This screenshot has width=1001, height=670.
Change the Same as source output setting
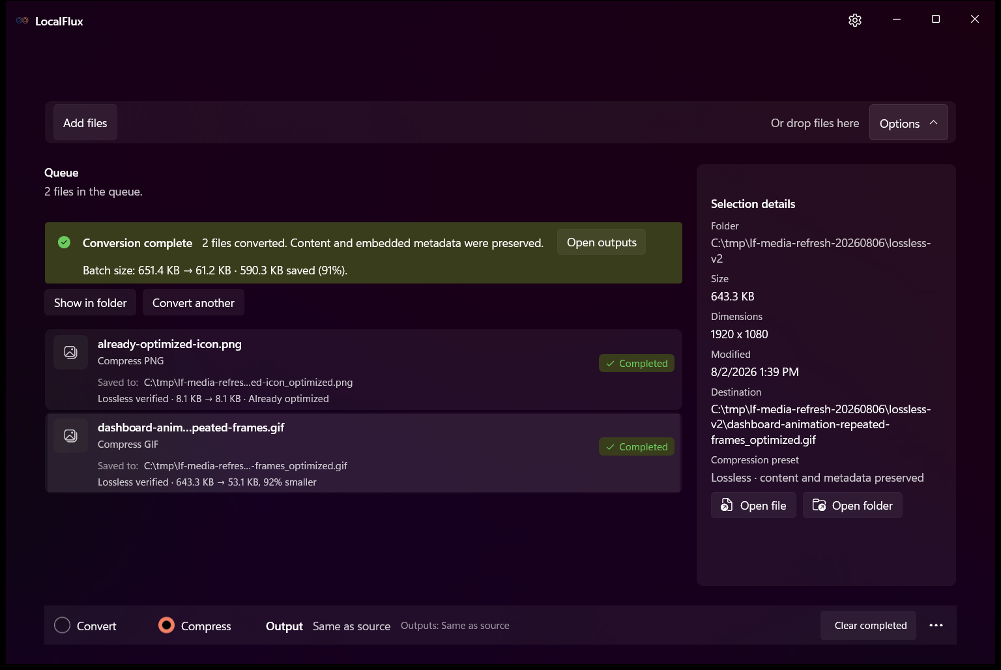pyautogui.click(x=351, y=626)
